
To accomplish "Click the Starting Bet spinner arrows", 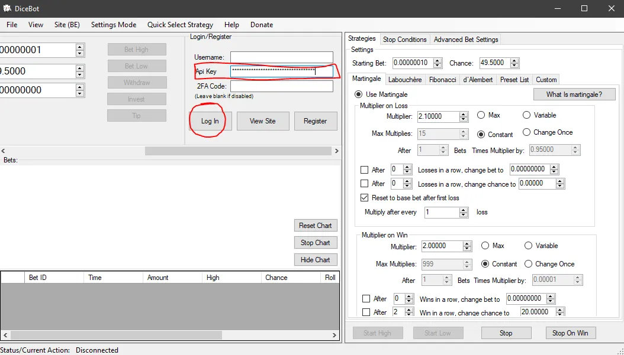I will (438, 63).
